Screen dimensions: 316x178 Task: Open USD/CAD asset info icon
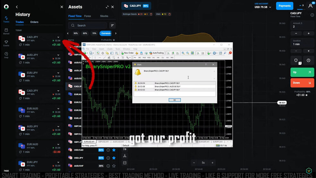click(x=108, y=150)
